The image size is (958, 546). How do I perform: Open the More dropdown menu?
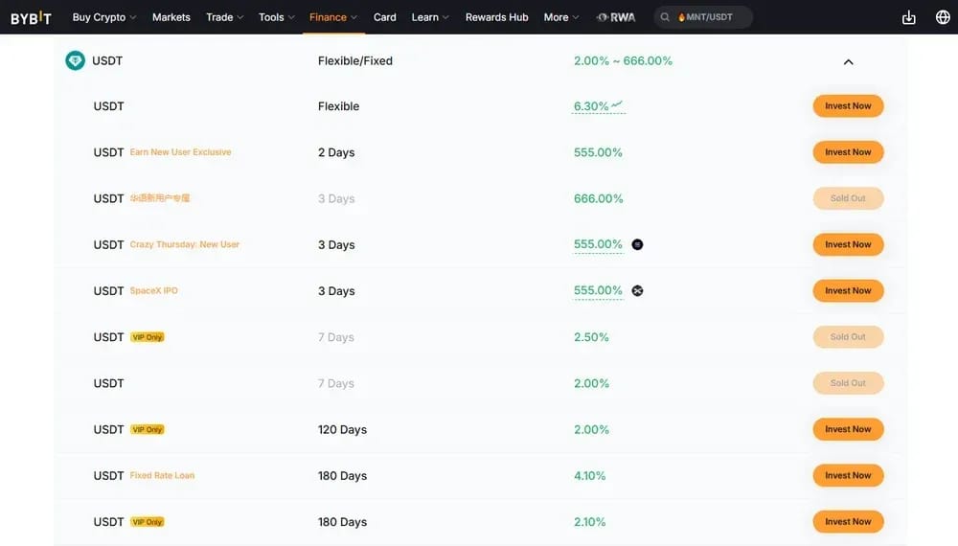560,17
